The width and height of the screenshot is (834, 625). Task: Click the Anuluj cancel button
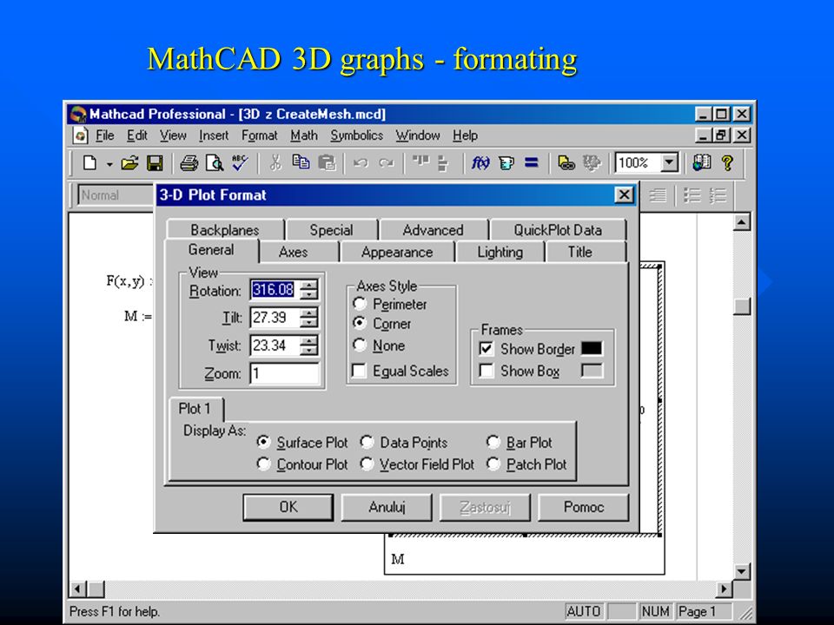coord(387,507)
